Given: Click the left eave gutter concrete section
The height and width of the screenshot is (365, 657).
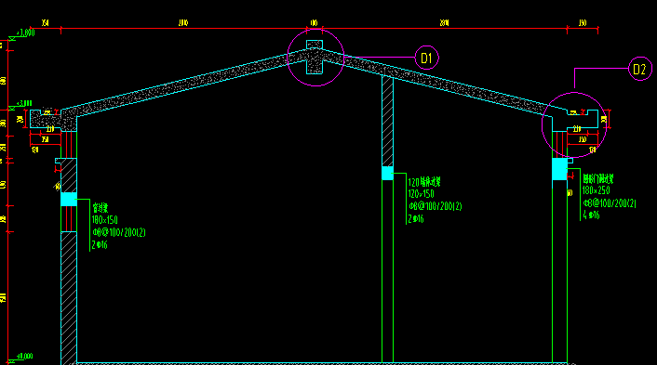Looking at the screenshot, I should (x=46, y=120).
